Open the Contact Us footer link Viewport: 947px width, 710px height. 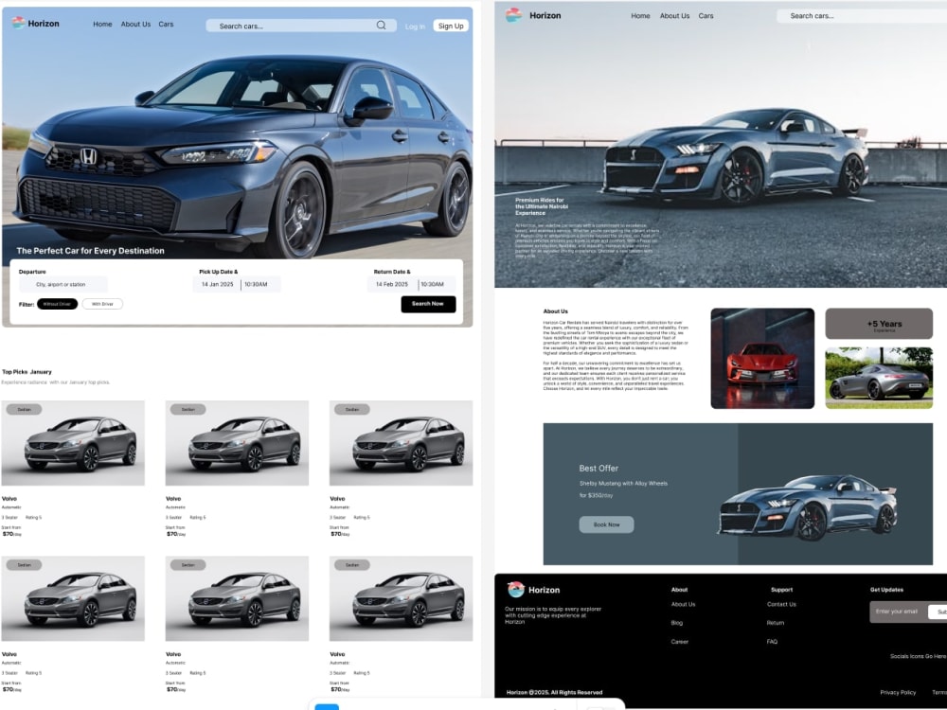pos(781,604)
